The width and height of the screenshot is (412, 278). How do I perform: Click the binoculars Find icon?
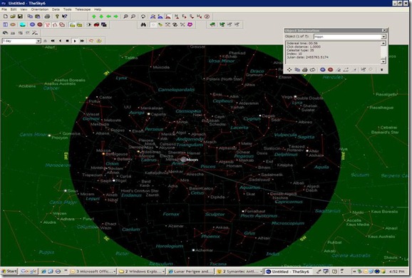click(x=143, y=24)
